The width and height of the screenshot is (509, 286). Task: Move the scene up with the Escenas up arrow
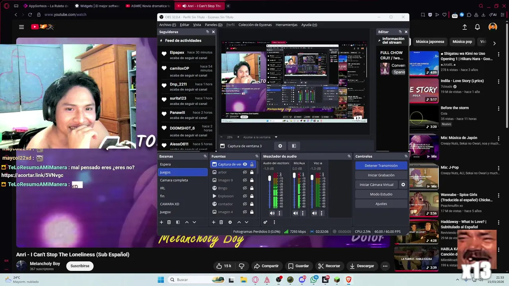coord(187,222)
